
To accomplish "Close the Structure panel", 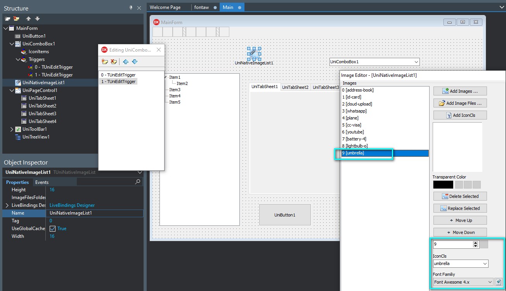I will [x=139, y=8].
